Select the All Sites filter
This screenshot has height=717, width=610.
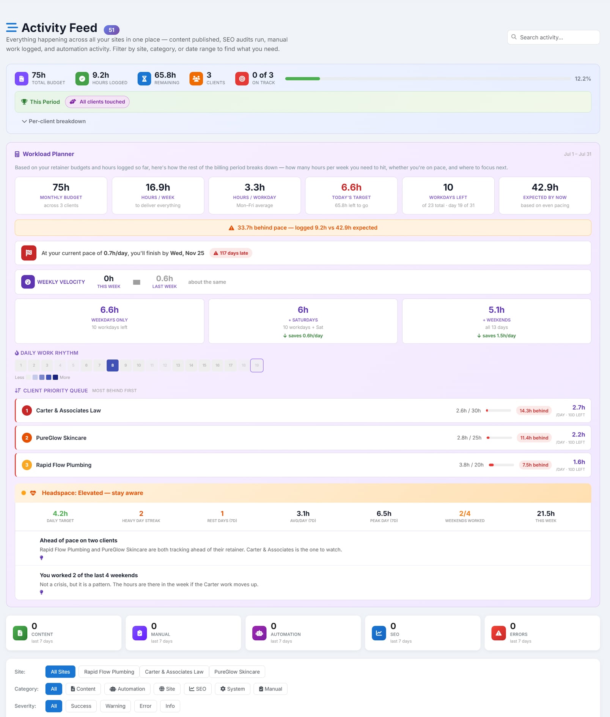coord(60,671)
